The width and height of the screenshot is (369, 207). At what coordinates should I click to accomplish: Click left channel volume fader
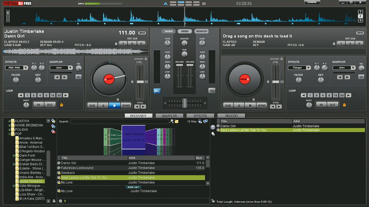tap(179, 65)
